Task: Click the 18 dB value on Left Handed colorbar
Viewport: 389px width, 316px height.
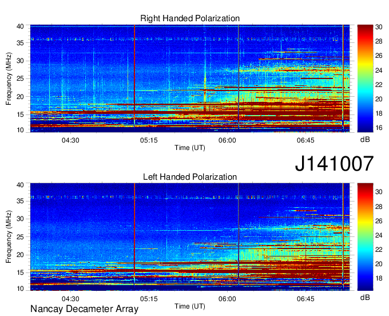Action: [379, 278]
